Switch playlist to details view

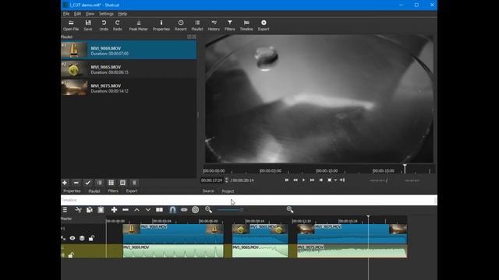pyautogui.click(x=99, y=183)
